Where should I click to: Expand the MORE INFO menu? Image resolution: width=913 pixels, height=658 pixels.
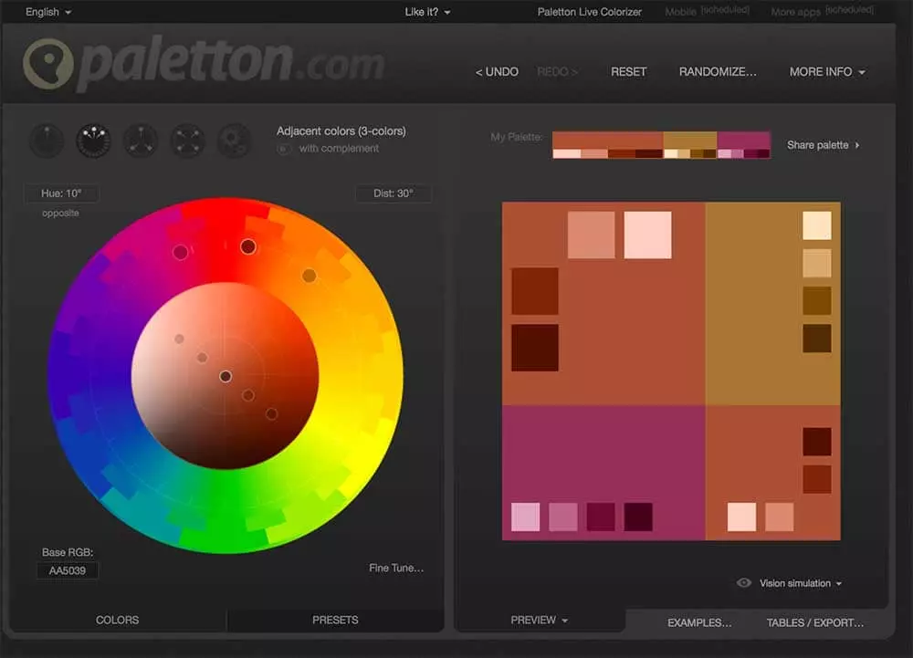tap(827, 71)
